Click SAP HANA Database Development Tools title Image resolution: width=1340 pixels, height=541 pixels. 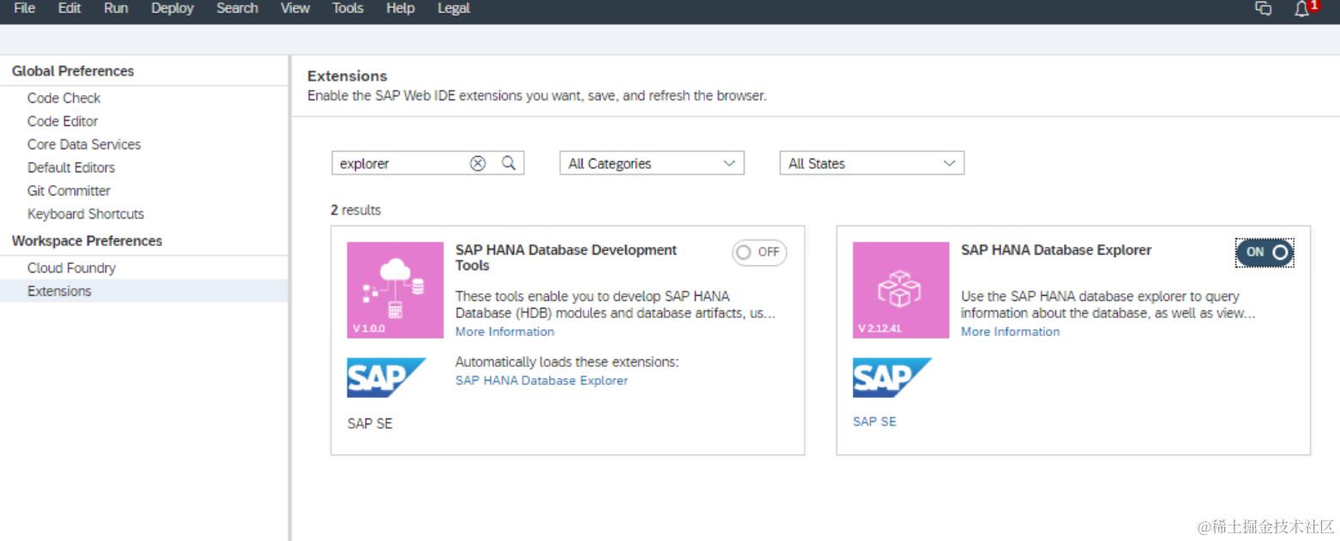[566, 258]
